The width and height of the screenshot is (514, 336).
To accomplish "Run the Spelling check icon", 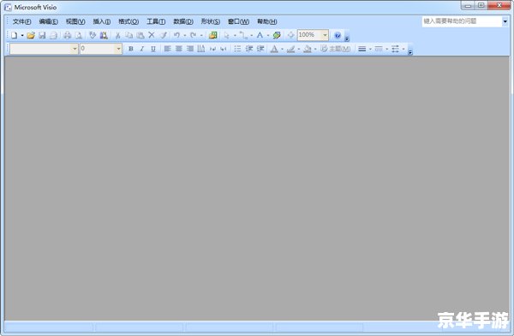I will (x=93, y=35).
